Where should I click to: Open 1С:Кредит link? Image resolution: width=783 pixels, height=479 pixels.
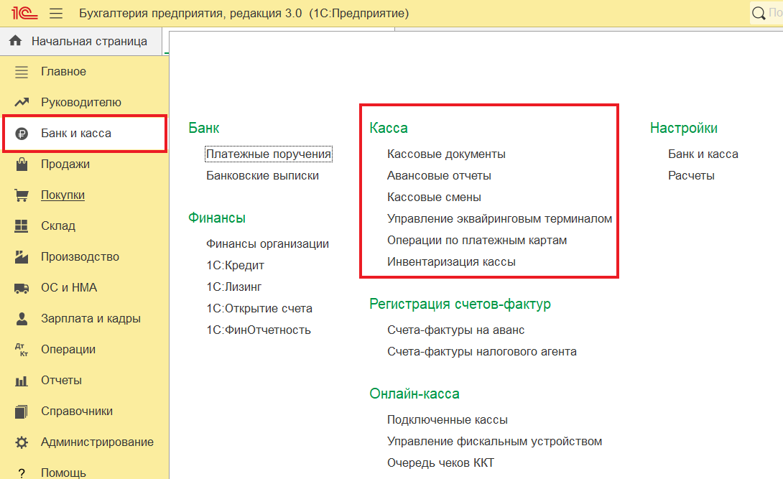235,266
